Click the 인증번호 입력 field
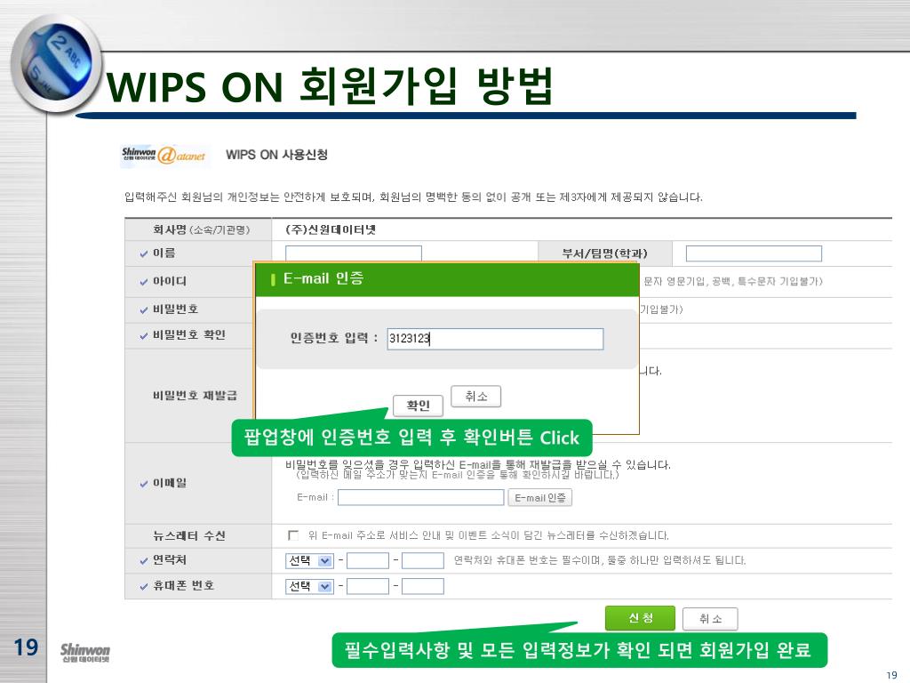This screenshot has height=683, width=910. (x=495, y=339)
